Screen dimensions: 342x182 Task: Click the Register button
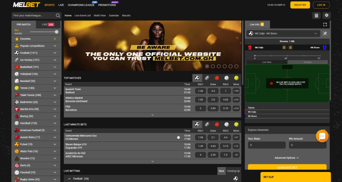click(300, 5)
